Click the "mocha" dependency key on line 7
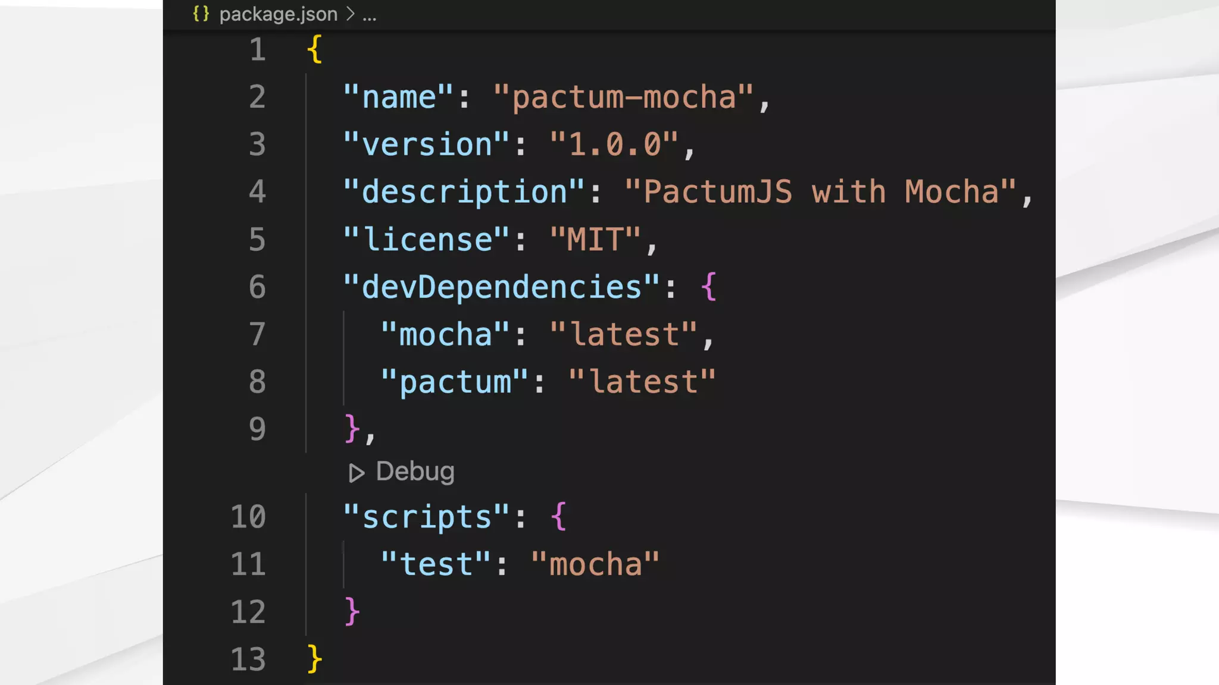 pyautogui.click(x=445, y=335)
